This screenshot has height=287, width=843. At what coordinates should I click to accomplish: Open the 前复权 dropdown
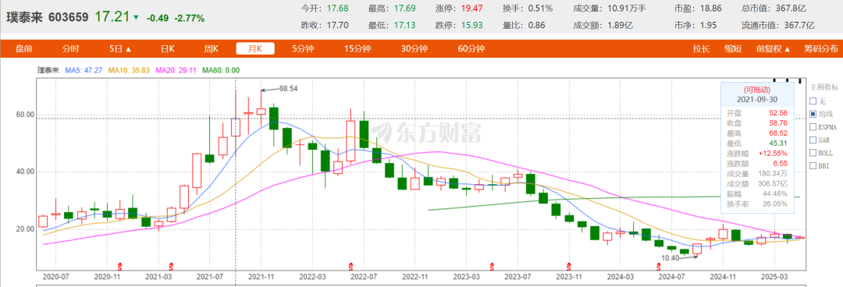[x=773, y=49]
